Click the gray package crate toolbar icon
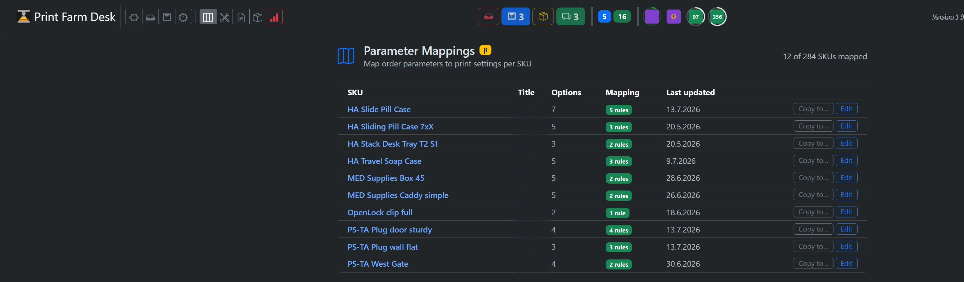Viewport: 964px width, 282px height. [167, 17]
